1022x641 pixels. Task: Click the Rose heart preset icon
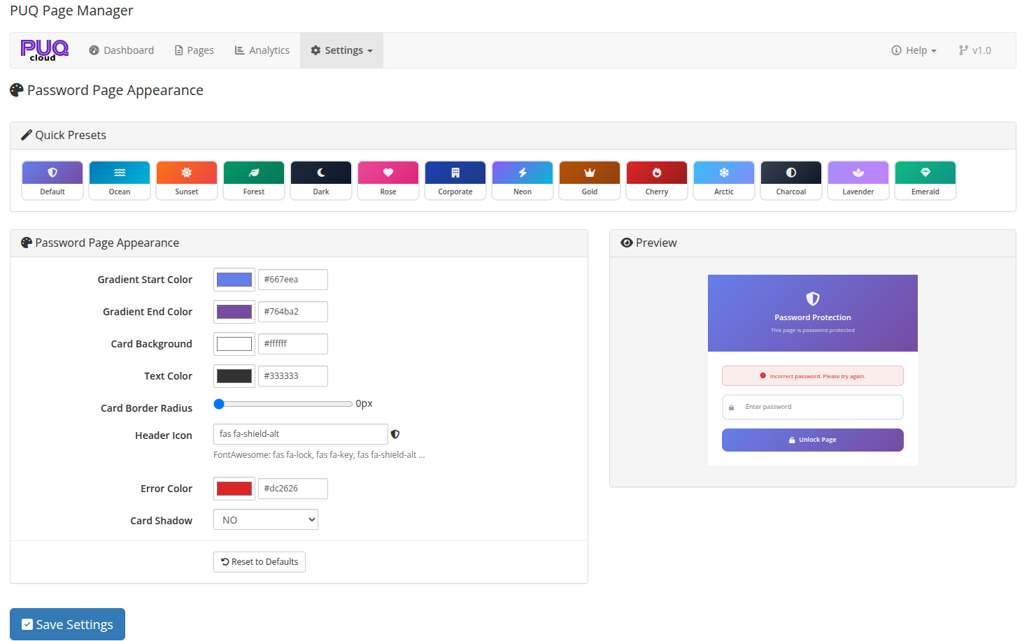click(388, 172)
